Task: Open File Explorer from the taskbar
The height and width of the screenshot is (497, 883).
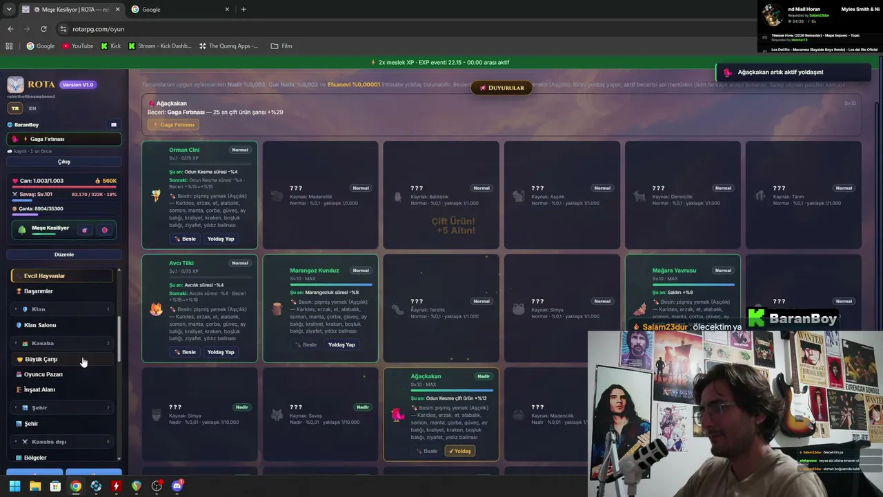Action: click(35, 486)
